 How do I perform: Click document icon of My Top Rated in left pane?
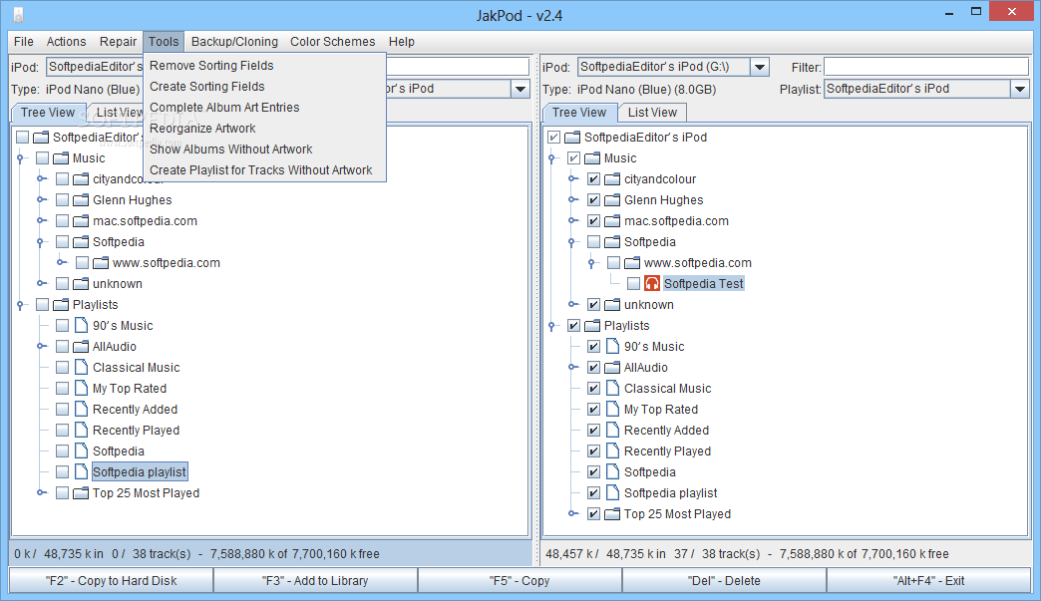pyautogui.click(x=81, y=388)
